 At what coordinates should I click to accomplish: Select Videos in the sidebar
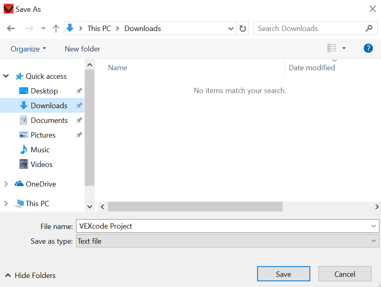click(41, 164)
